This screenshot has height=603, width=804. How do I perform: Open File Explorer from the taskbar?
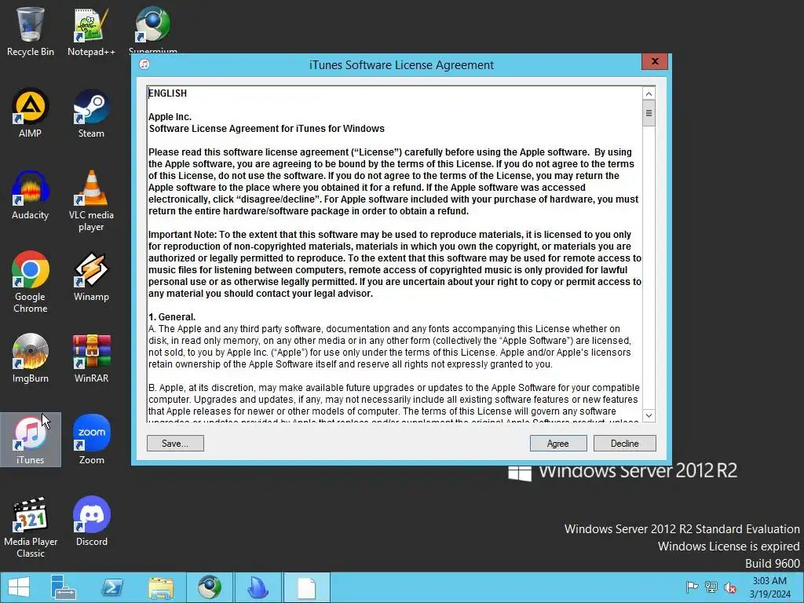coord(160,587)
